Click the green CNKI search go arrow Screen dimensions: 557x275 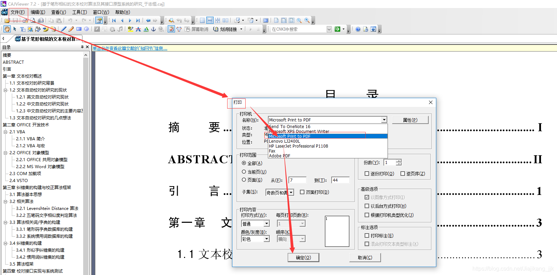pos(337,29)
